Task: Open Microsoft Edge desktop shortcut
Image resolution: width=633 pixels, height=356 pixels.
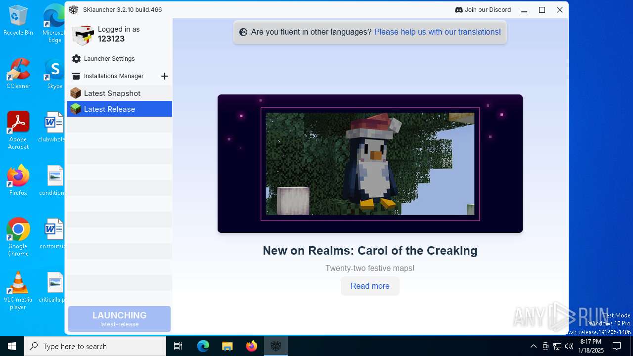Action: [54, 24]
